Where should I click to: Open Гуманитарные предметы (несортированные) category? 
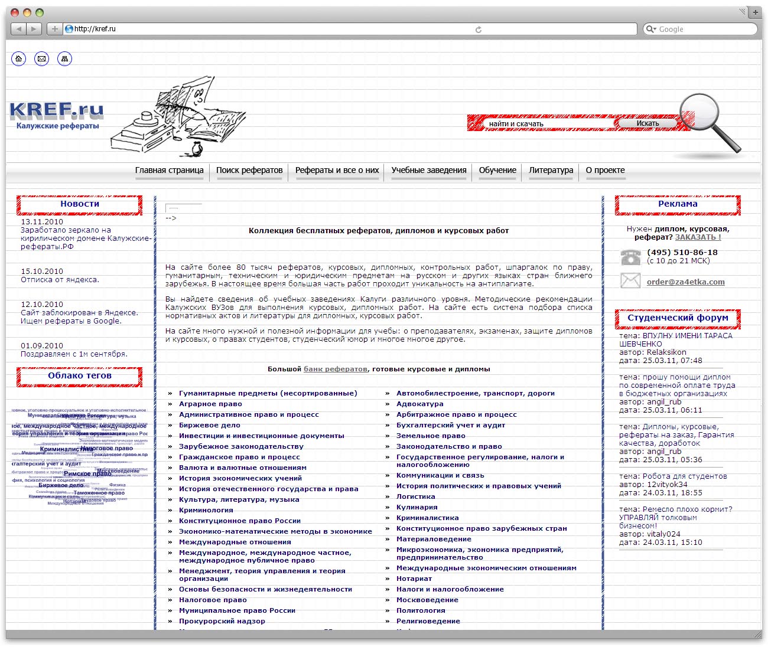[268, 393]
